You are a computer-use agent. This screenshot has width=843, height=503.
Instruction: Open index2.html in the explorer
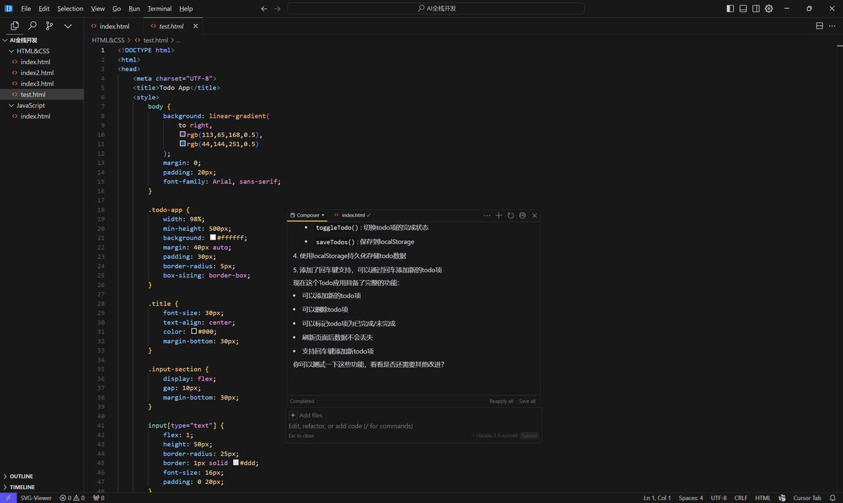tap(42, 72)
